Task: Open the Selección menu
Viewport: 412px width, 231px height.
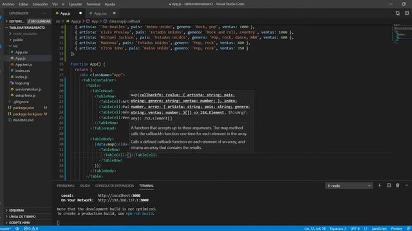Action: (x=40, y=4)
